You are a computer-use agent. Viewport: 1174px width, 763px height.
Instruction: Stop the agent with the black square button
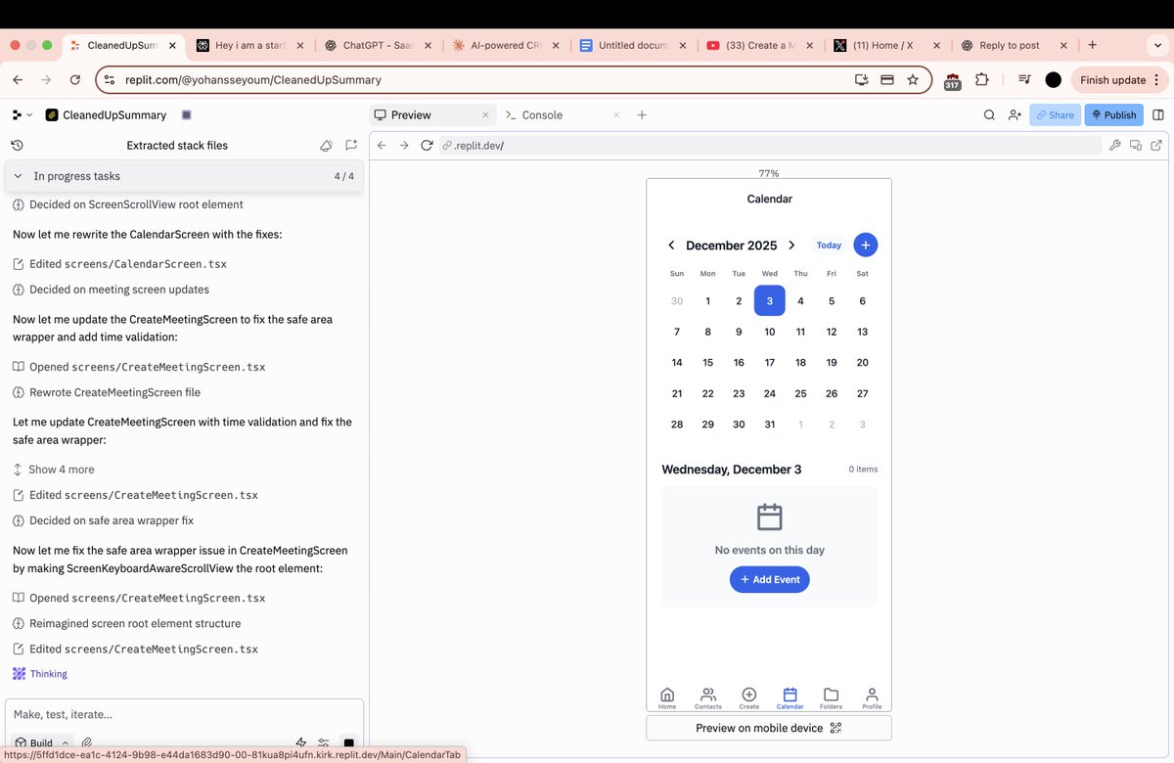[349, 743]
